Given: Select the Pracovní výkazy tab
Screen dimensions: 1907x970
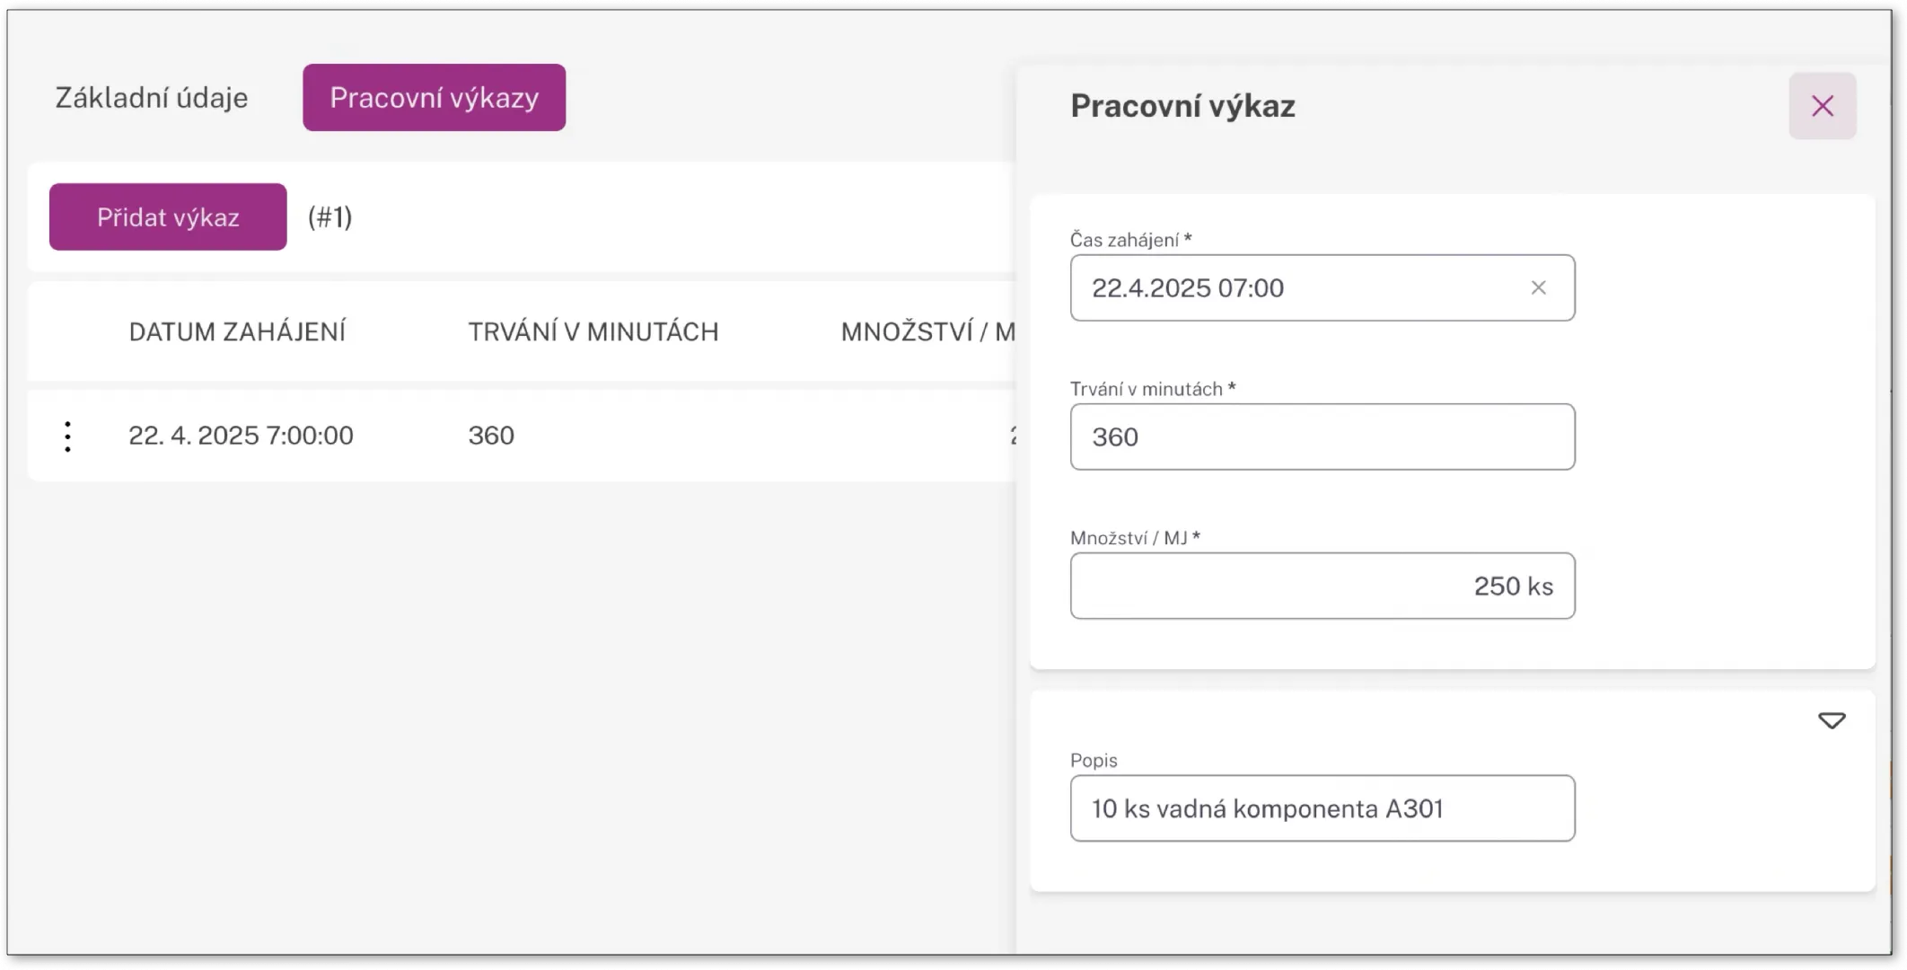Looking at the screenshot, I should (434, 98).
